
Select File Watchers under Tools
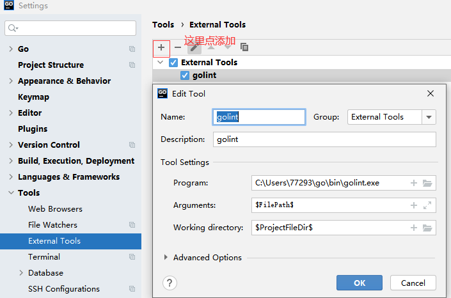[x=52, y=224]
